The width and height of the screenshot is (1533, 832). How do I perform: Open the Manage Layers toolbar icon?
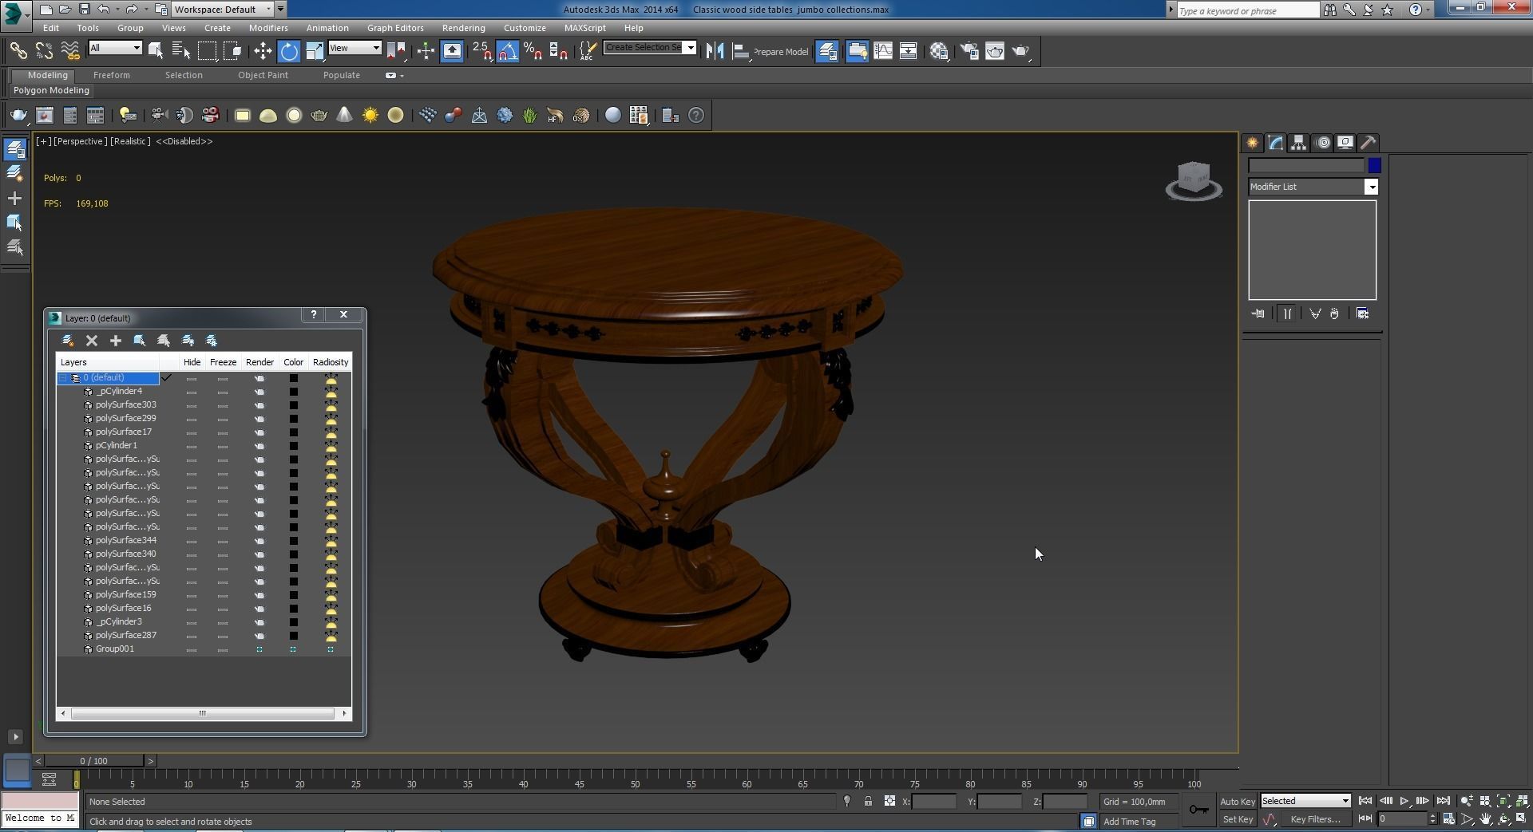click(x=827, y=51)
